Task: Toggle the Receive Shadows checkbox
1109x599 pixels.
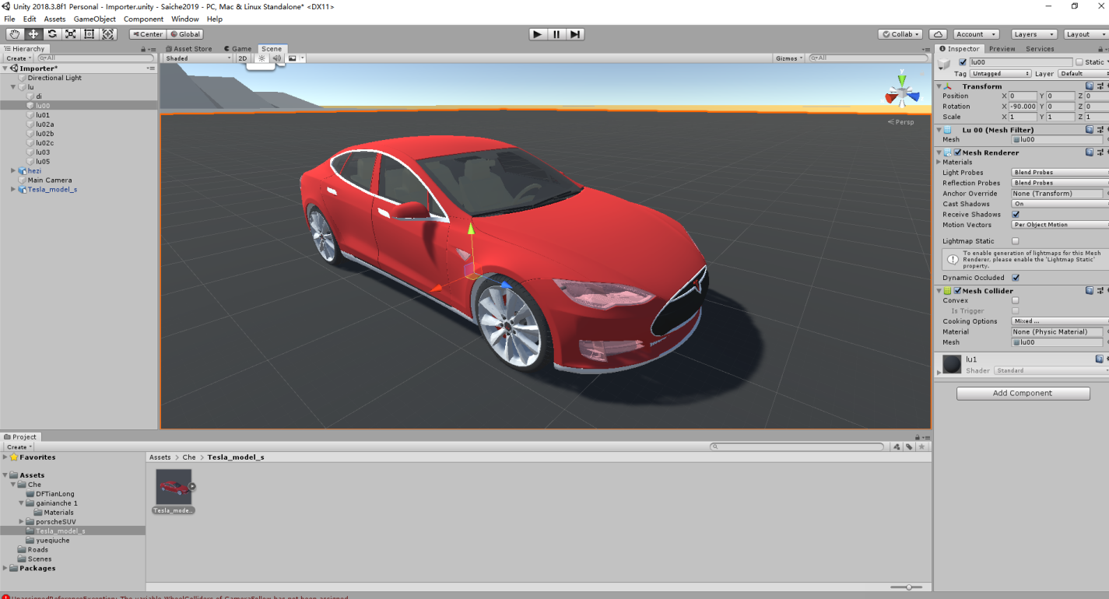Action: pos(1016,215)
